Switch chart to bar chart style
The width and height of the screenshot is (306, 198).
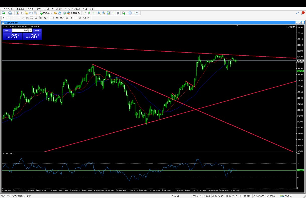click(85, 13)
